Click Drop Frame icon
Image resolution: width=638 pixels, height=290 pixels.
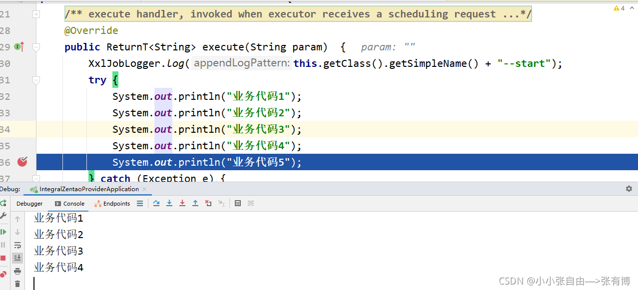point(208,203)
